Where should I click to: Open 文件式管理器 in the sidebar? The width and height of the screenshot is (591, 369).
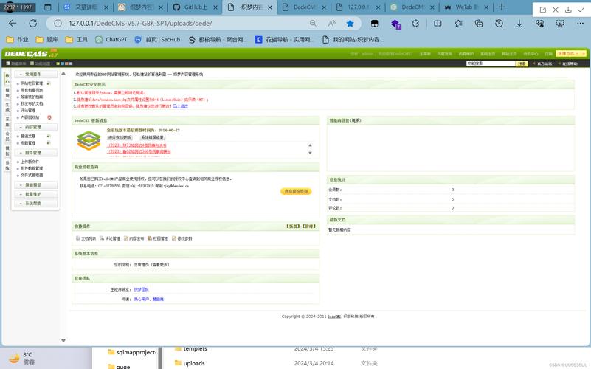(32, 175)
